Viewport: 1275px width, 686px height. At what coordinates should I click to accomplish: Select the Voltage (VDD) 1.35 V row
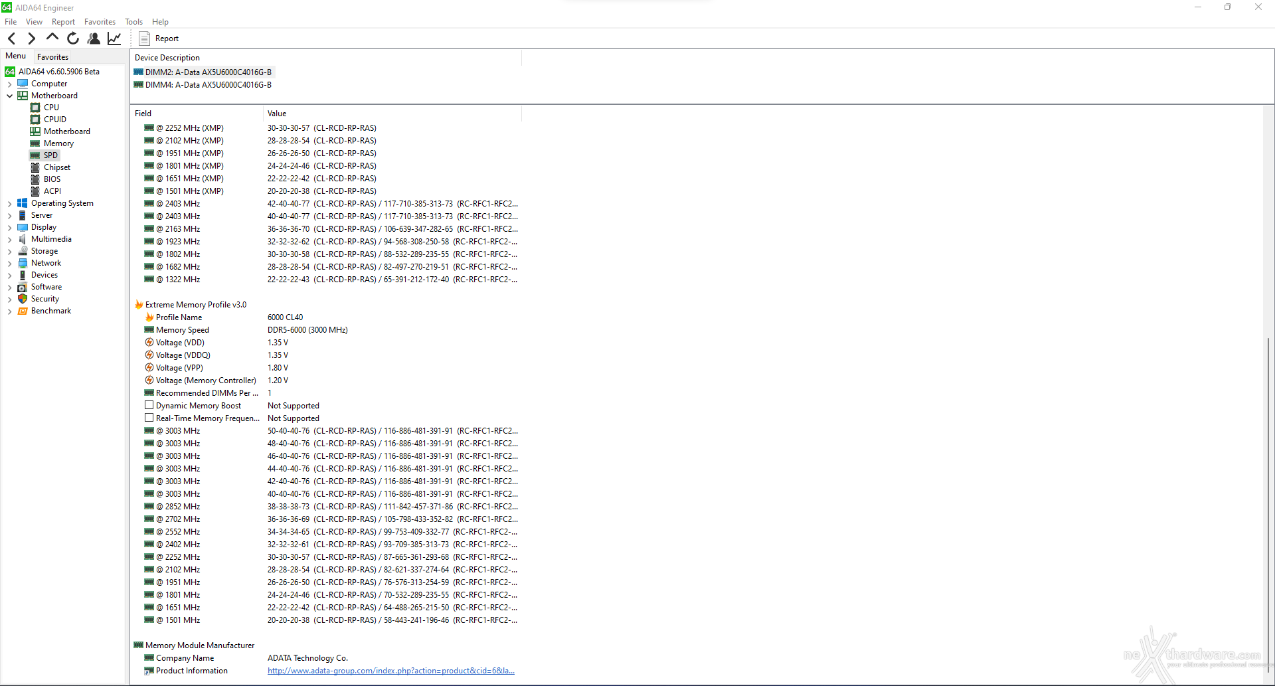[327, 343]
